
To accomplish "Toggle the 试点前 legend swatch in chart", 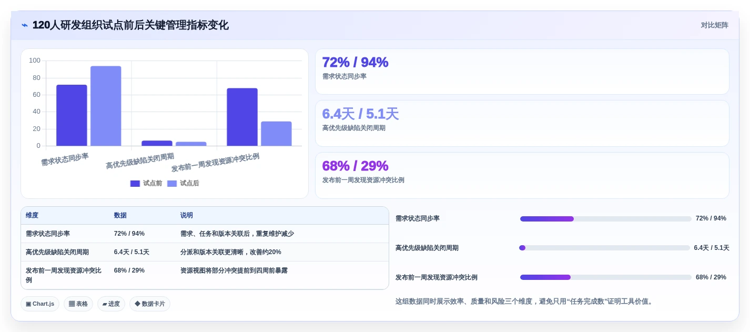I will pos(135,183).
